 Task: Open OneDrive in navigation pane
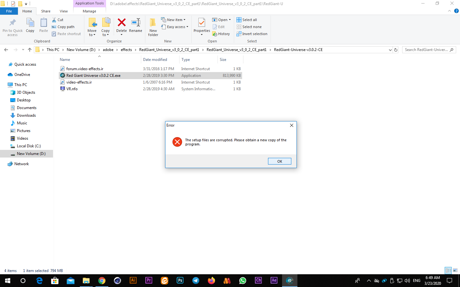pos(22,75)
